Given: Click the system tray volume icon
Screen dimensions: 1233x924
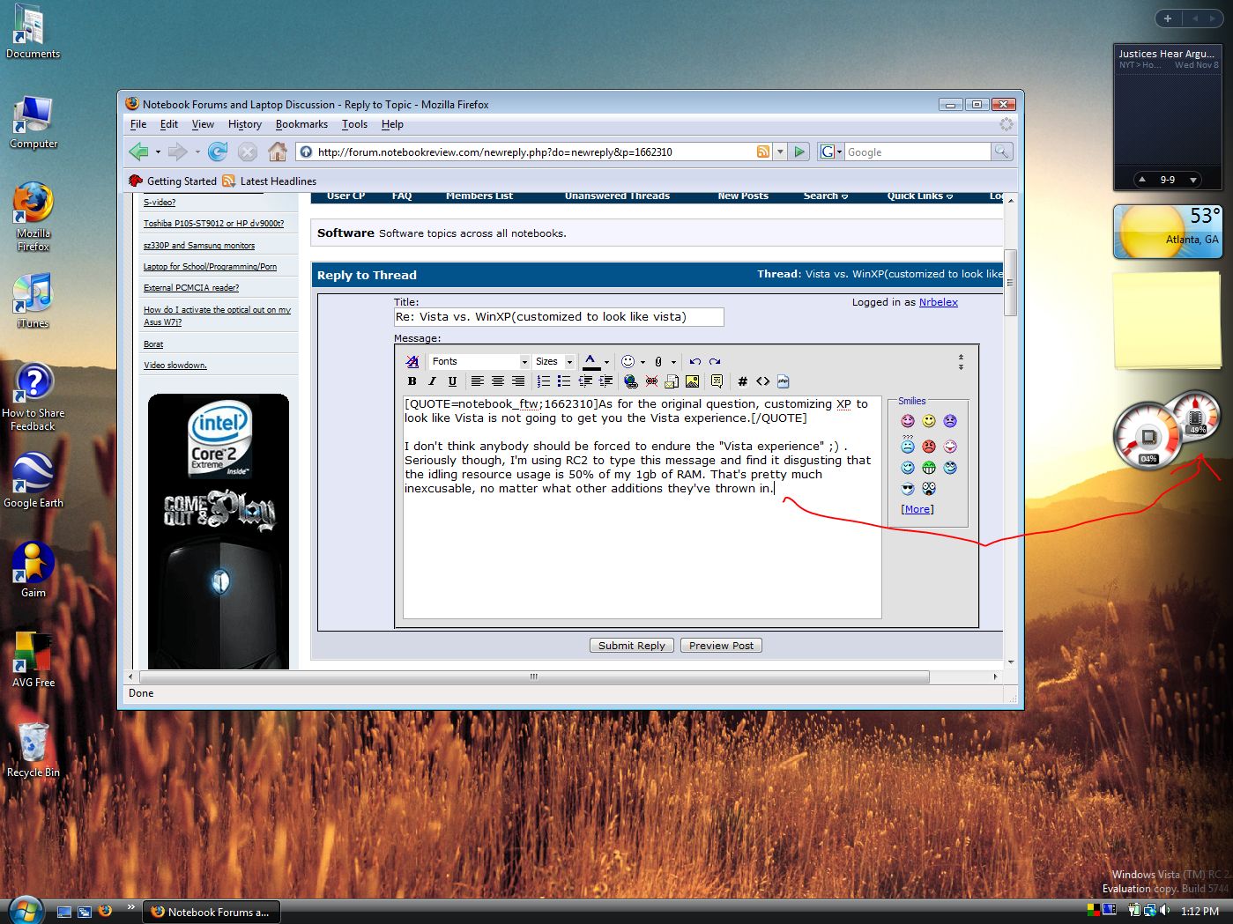Looking at the screenshot, I should pos(1164,910).
